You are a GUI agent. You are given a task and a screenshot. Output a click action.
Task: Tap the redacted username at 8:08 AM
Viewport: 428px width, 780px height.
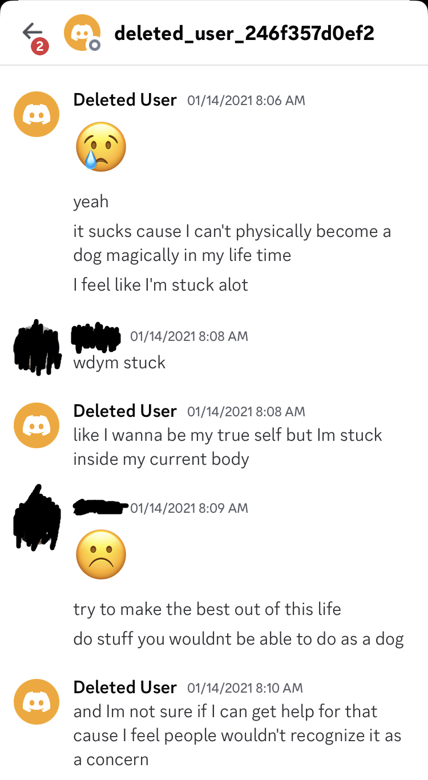click(96, 336)
